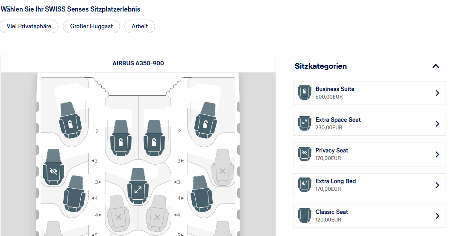Click the Business Suite category seat icon

tap(305, 93)
